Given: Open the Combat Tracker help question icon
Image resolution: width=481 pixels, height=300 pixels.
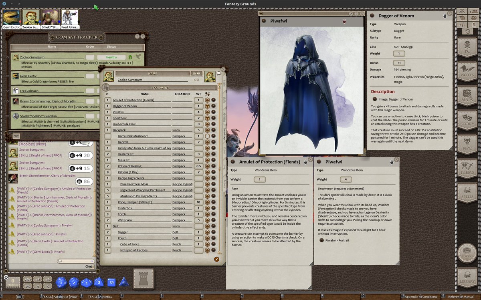Looking at the screenshot, I should tap(137, 36).
